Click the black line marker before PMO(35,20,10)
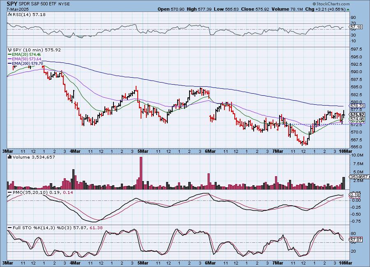The height and width of the screenshot is (267, 370). (x=10, y=193)
